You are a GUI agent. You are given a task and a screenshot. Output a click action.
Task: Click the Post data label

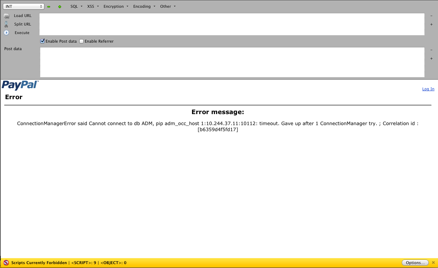pyautogui.click(x=13, y=49)
